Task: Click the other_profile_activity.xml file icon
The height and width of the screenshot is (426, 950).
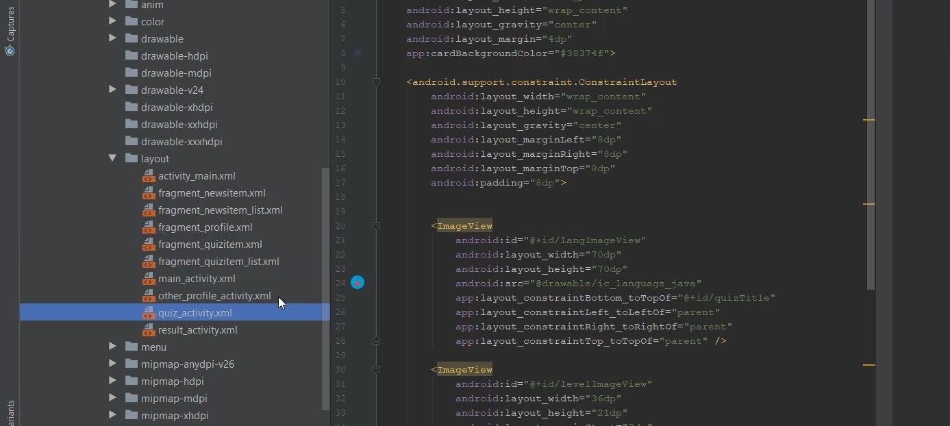Action: tap(149, 296)
